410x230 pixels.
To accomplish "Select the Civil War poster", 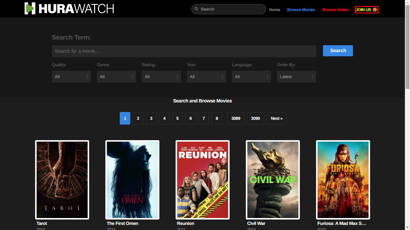I will [x=273, y=180].
